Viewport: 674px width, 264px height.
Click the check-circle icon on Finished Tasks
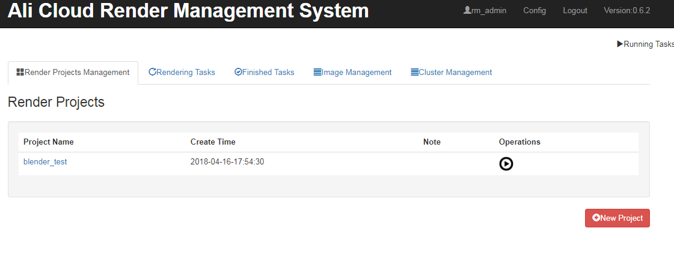[x=238, y=71]
